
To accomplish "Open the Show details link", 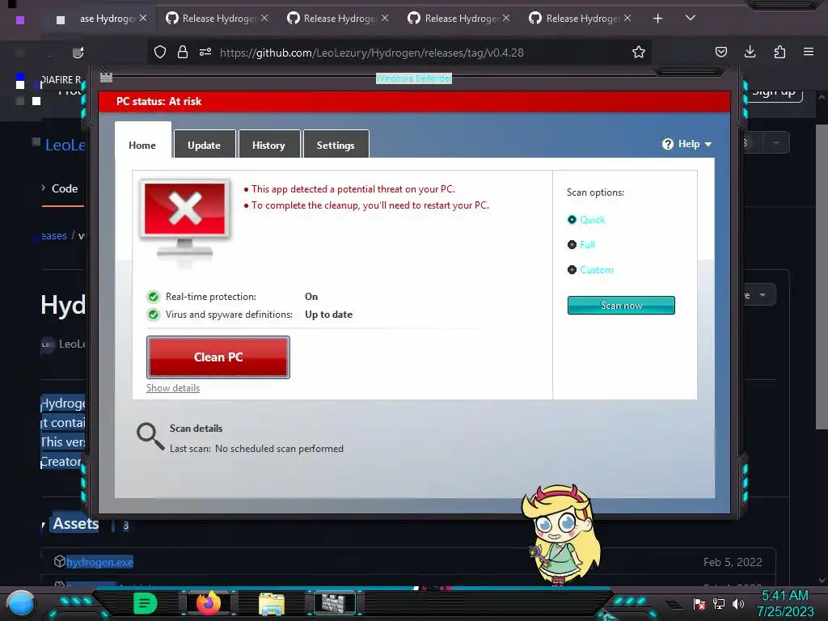I will [173, 388].
